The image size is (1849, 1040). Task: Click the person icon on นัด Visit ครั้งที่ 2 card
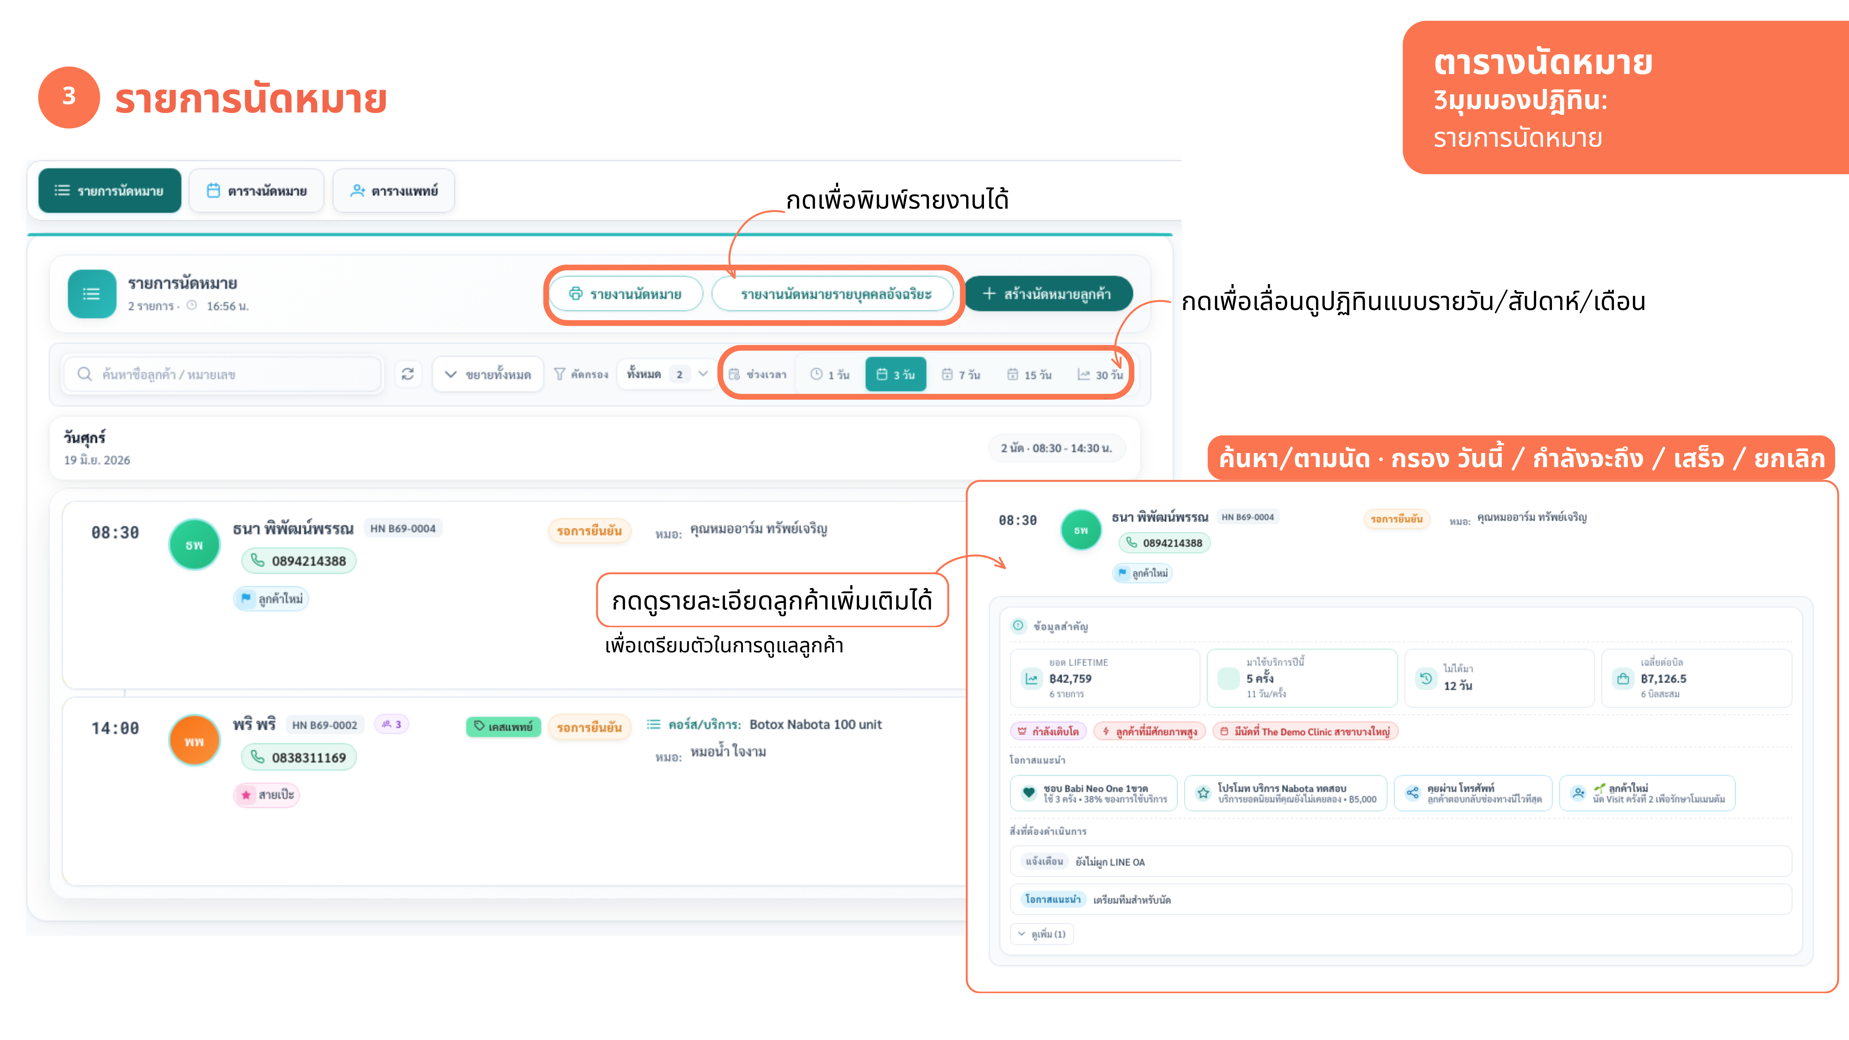tap(1578, 793)
